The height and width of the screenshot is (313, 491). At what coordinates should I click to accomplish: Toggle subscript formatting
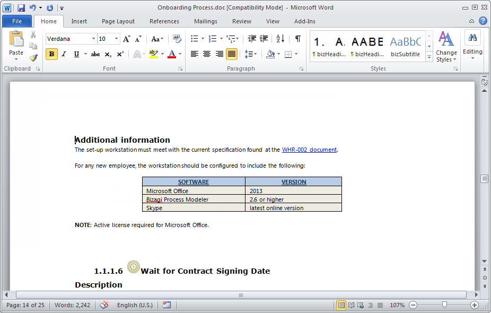tap(108, 54)
